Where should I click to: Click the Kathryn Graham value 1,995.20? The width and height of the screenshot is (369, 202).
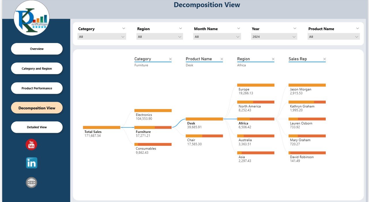tap(296, 110)
